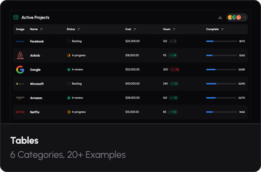The image size is (261, 172).
Task: Click the Backlog status circle for Facebook
Action: (69, 41)
